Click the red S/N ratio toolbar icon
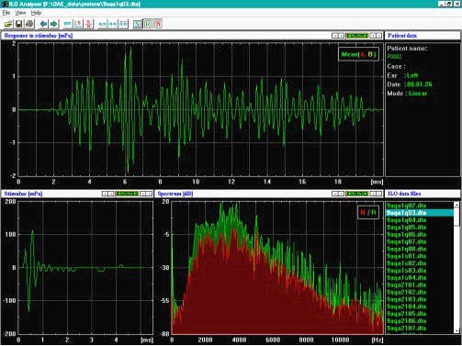The image size is (462, 346). pyautogui.click(x=88, y=24)
